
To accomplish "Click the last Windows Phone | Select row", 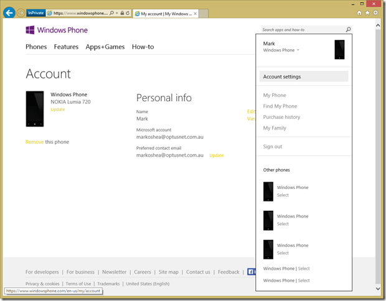I will click(x=286, y=280).
